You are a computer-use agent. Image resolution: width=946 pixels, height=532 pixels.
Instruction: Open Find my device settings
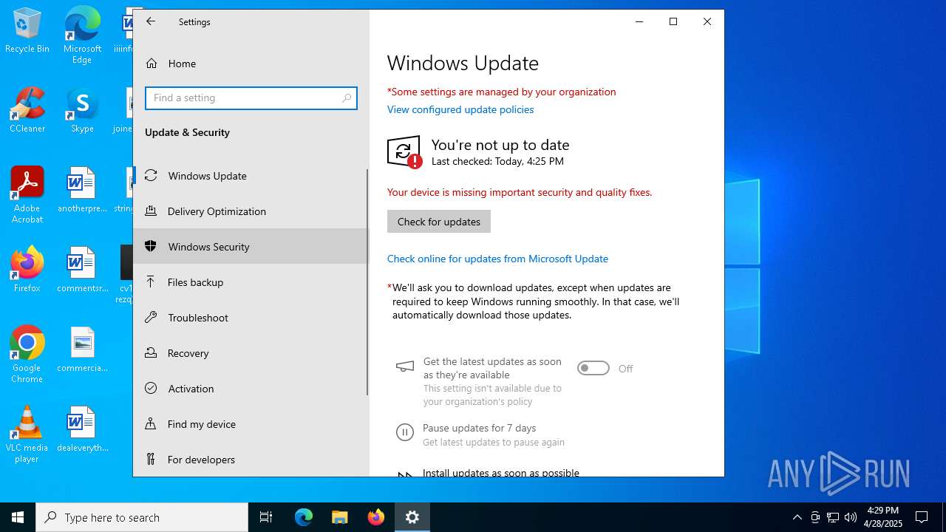(x=251, y=424)
